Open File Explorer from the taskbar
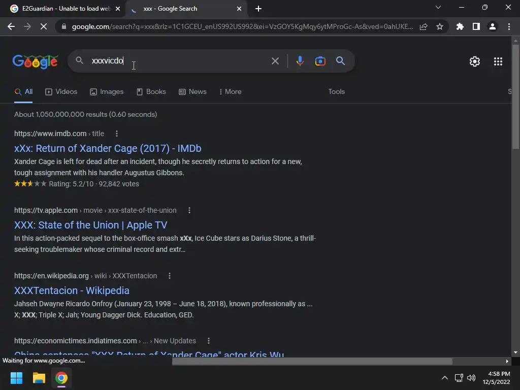The width and height of the screenshot is (520, 390). [x=39, y=378]
